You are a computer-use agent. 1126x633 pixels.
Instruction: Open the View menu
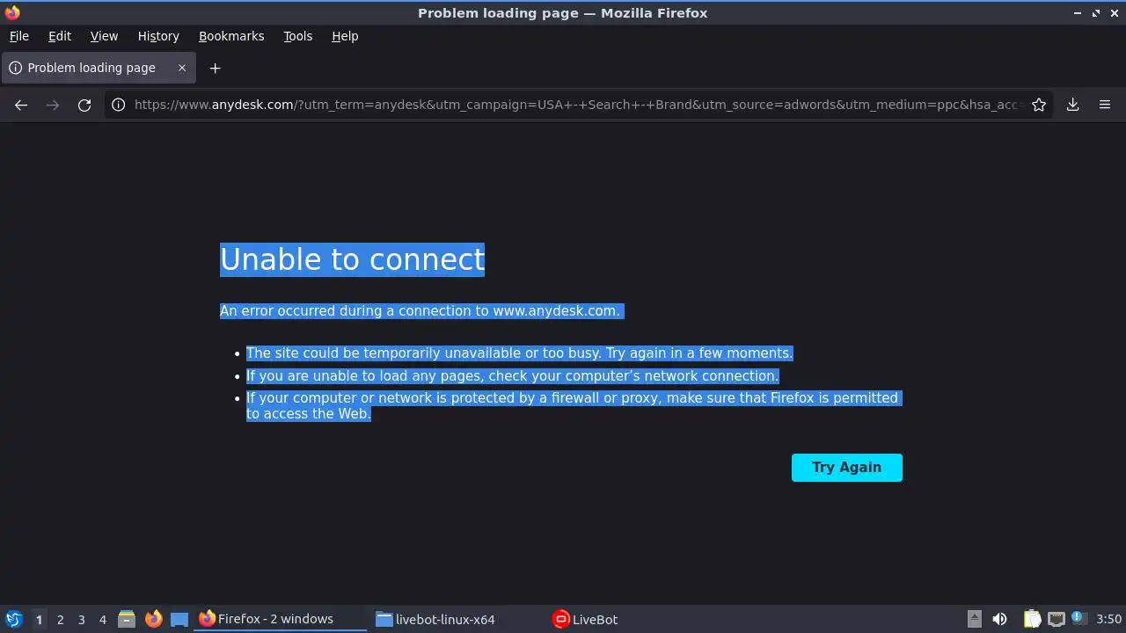coord(104,36)
